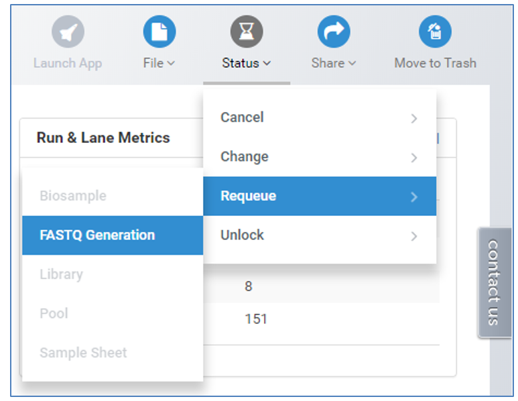The height and width of the screenshot is (401, 518).
Task: Open the Share dropdown label
Action: 334,63
